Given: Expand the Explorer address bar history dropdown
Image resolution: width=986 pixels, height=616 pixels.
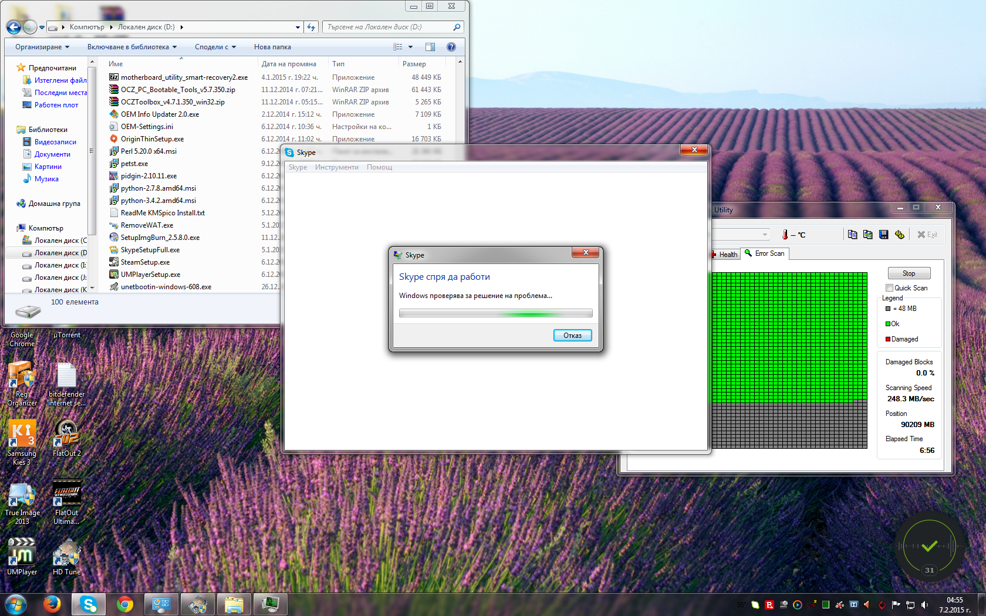Looking at the screenshot, I should (x=298, y=27).
